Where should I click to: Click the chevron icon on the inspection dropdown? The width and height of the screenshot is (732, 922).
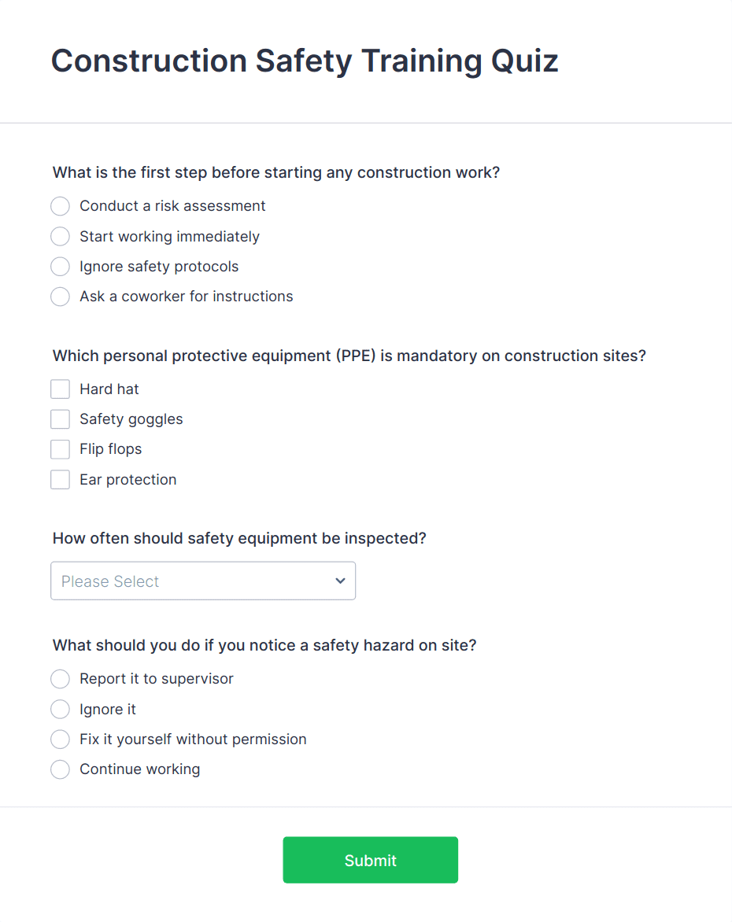point(340,581)
